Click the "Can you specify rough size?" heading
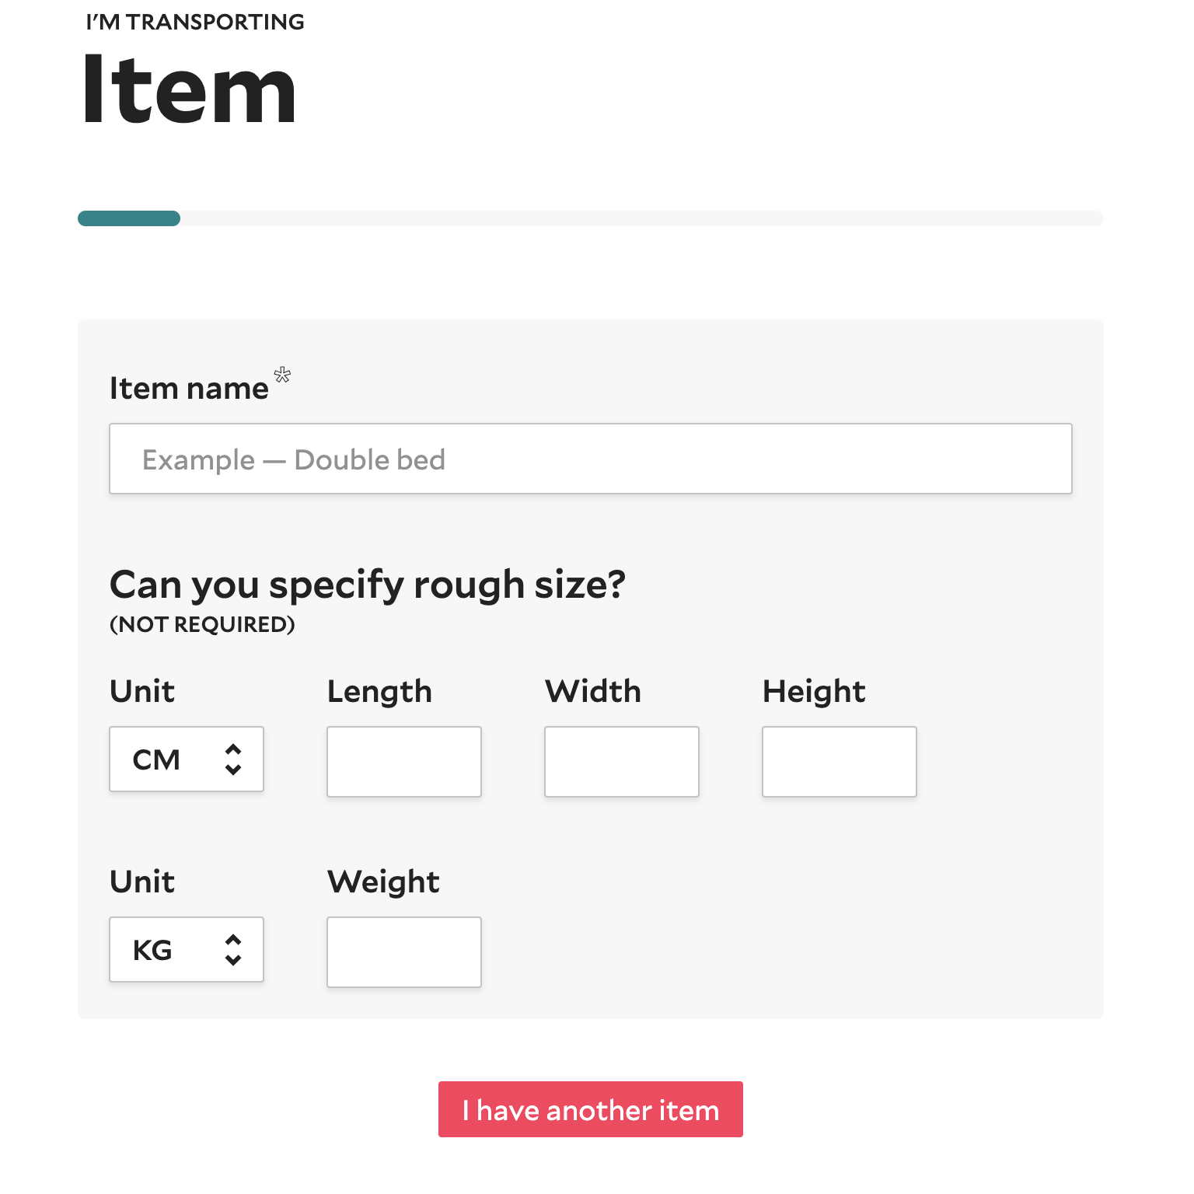The image size is (1194, 1194). click(x=367, y=585)
